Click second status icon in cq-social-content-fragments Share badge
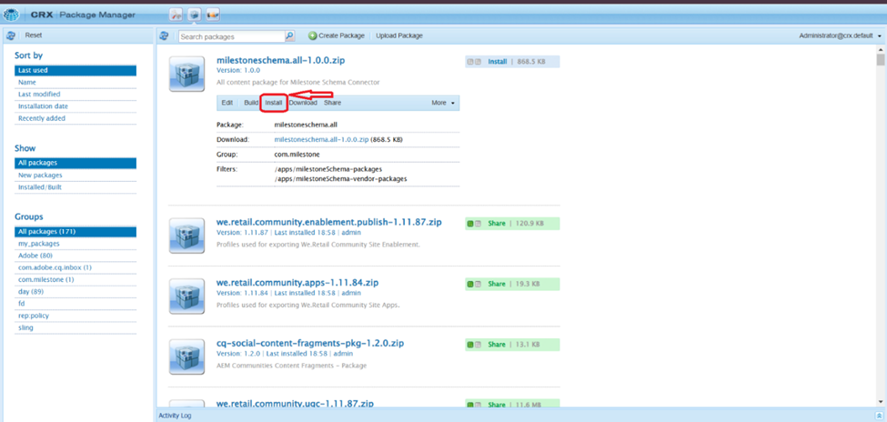The image size is (887, 422). (478, 345)
